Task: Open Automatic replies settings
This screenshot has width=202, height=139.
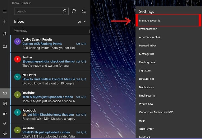Action: coord(149,37)
